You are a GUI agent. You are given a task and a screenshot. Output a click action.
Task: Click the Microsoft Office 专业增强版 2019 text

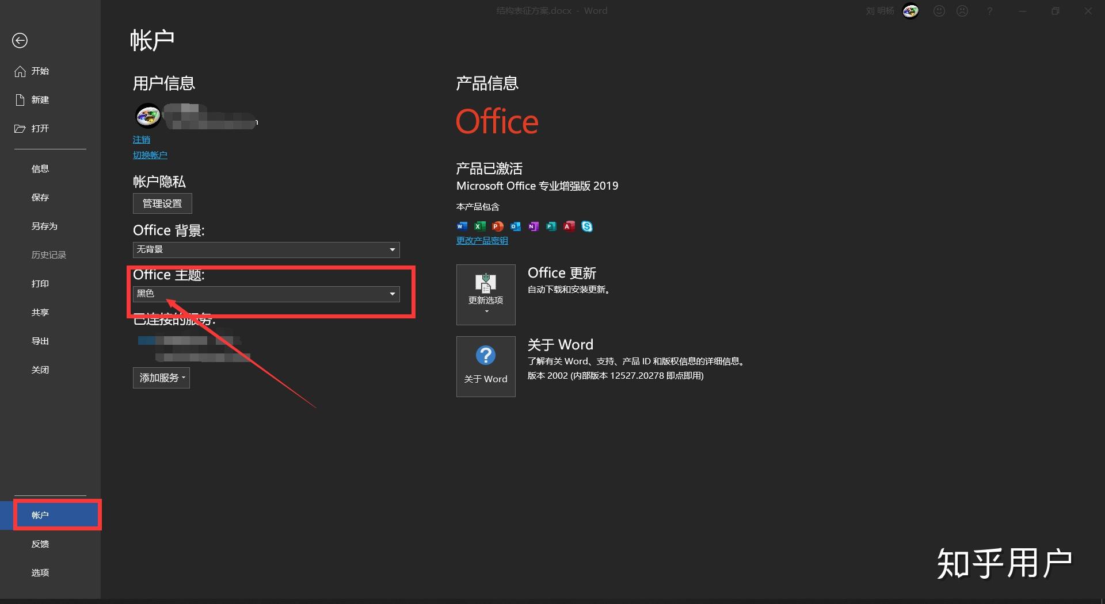tap(537, 186)
